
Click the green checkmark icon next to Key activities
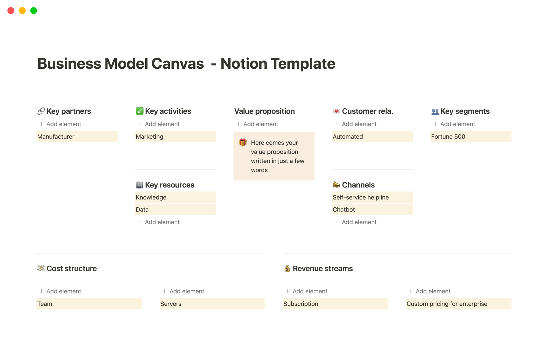(x=139, y=111)
